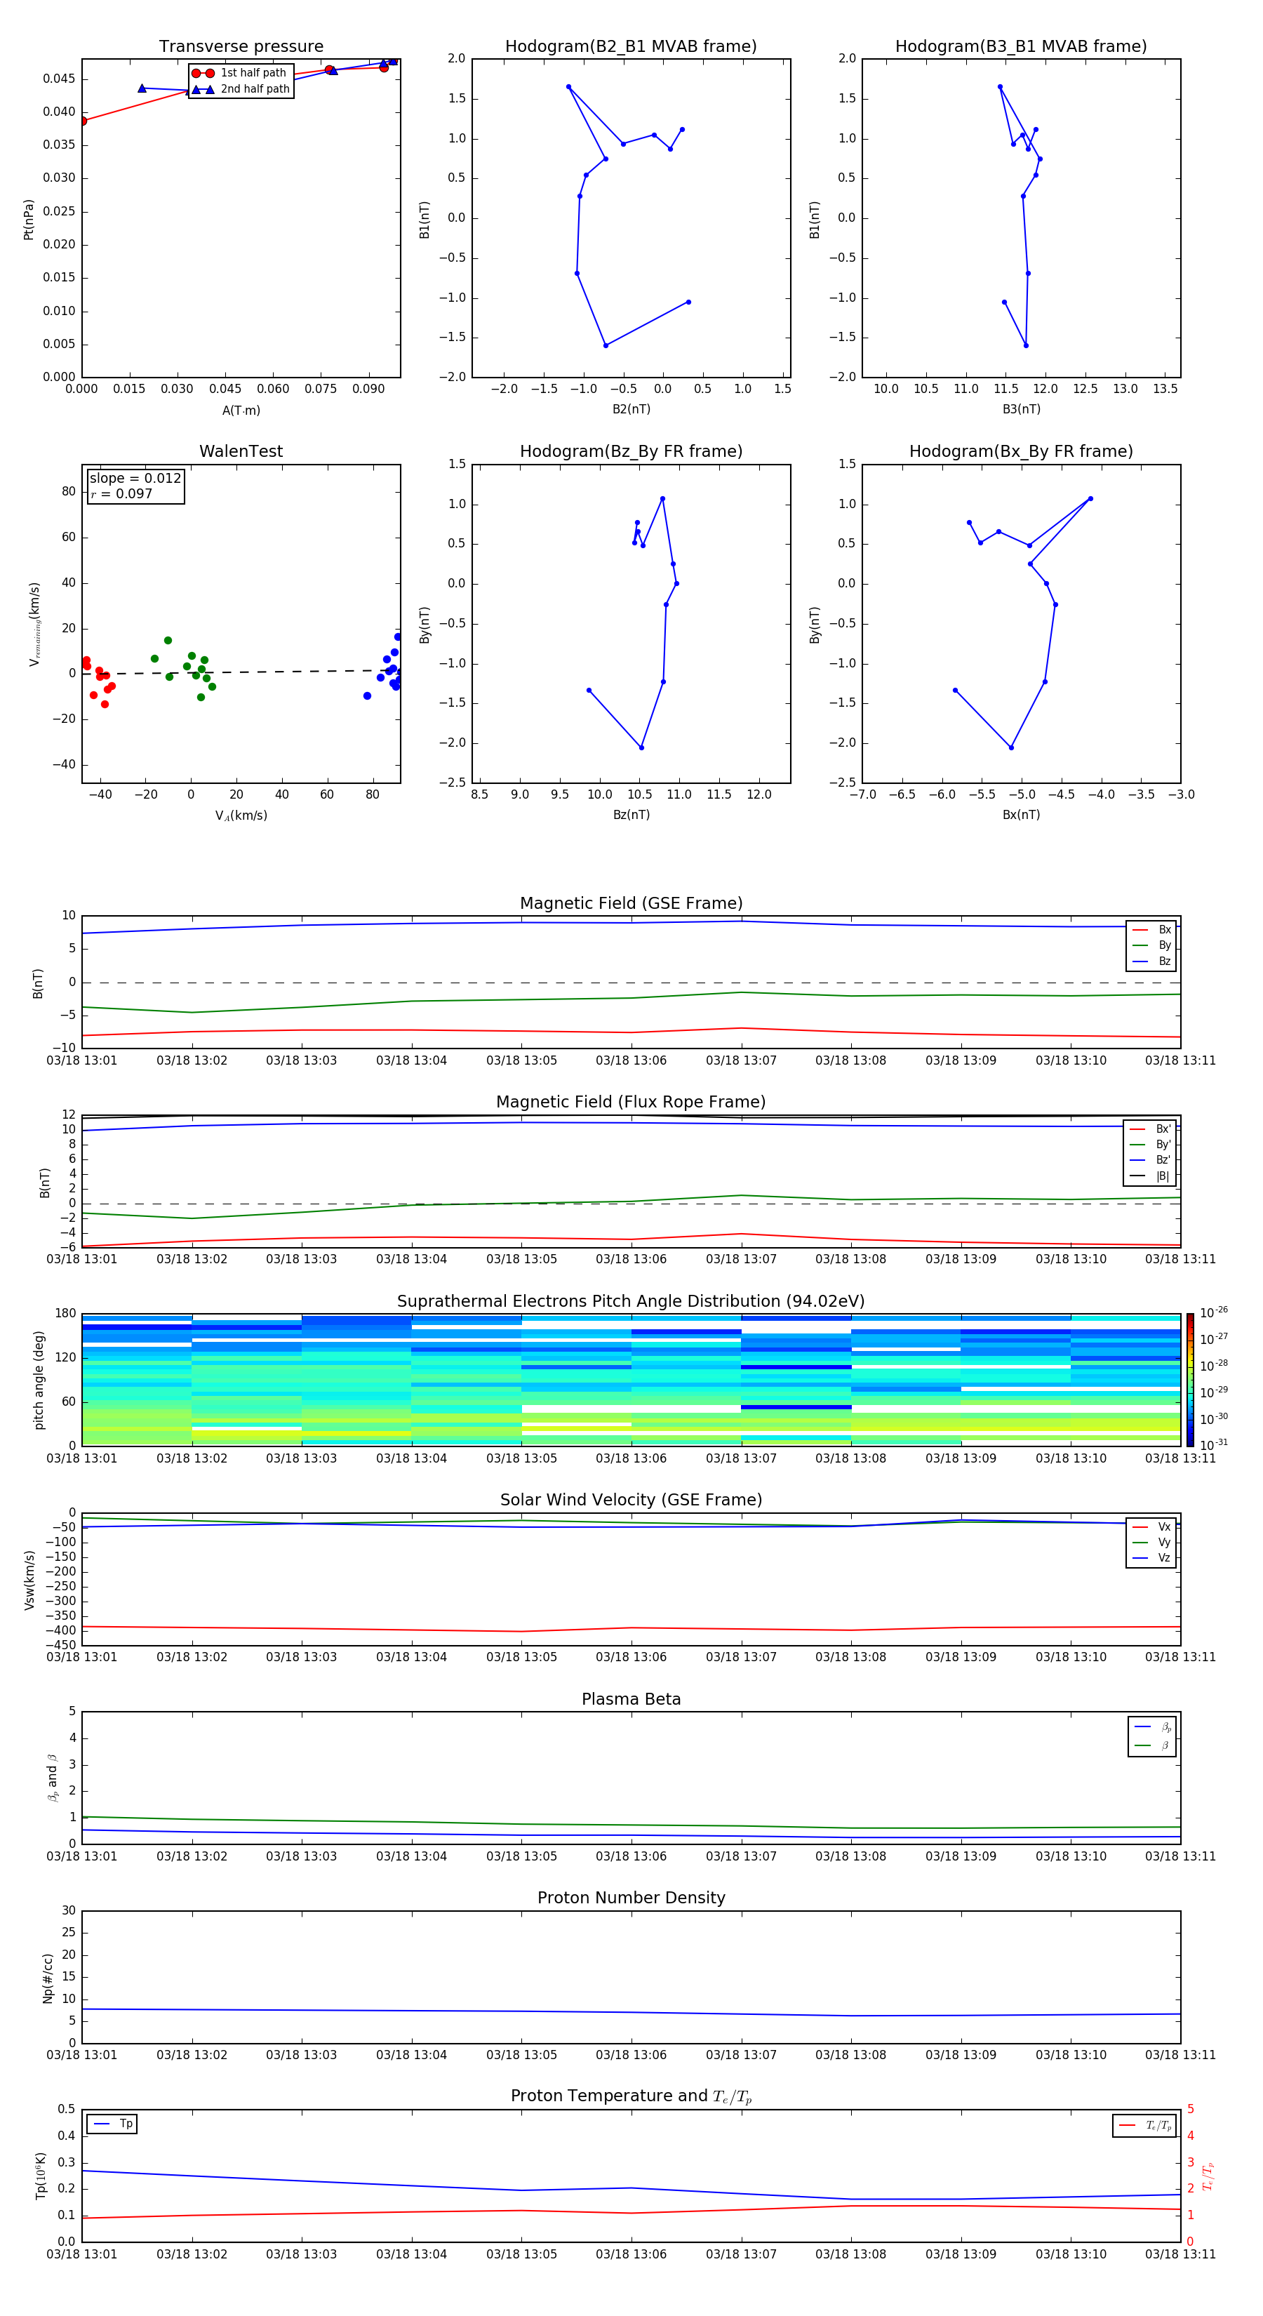Click the 'Vz' legend entry
This screenshot has width=1263, height=2316.
(x=1152, y=1558)
